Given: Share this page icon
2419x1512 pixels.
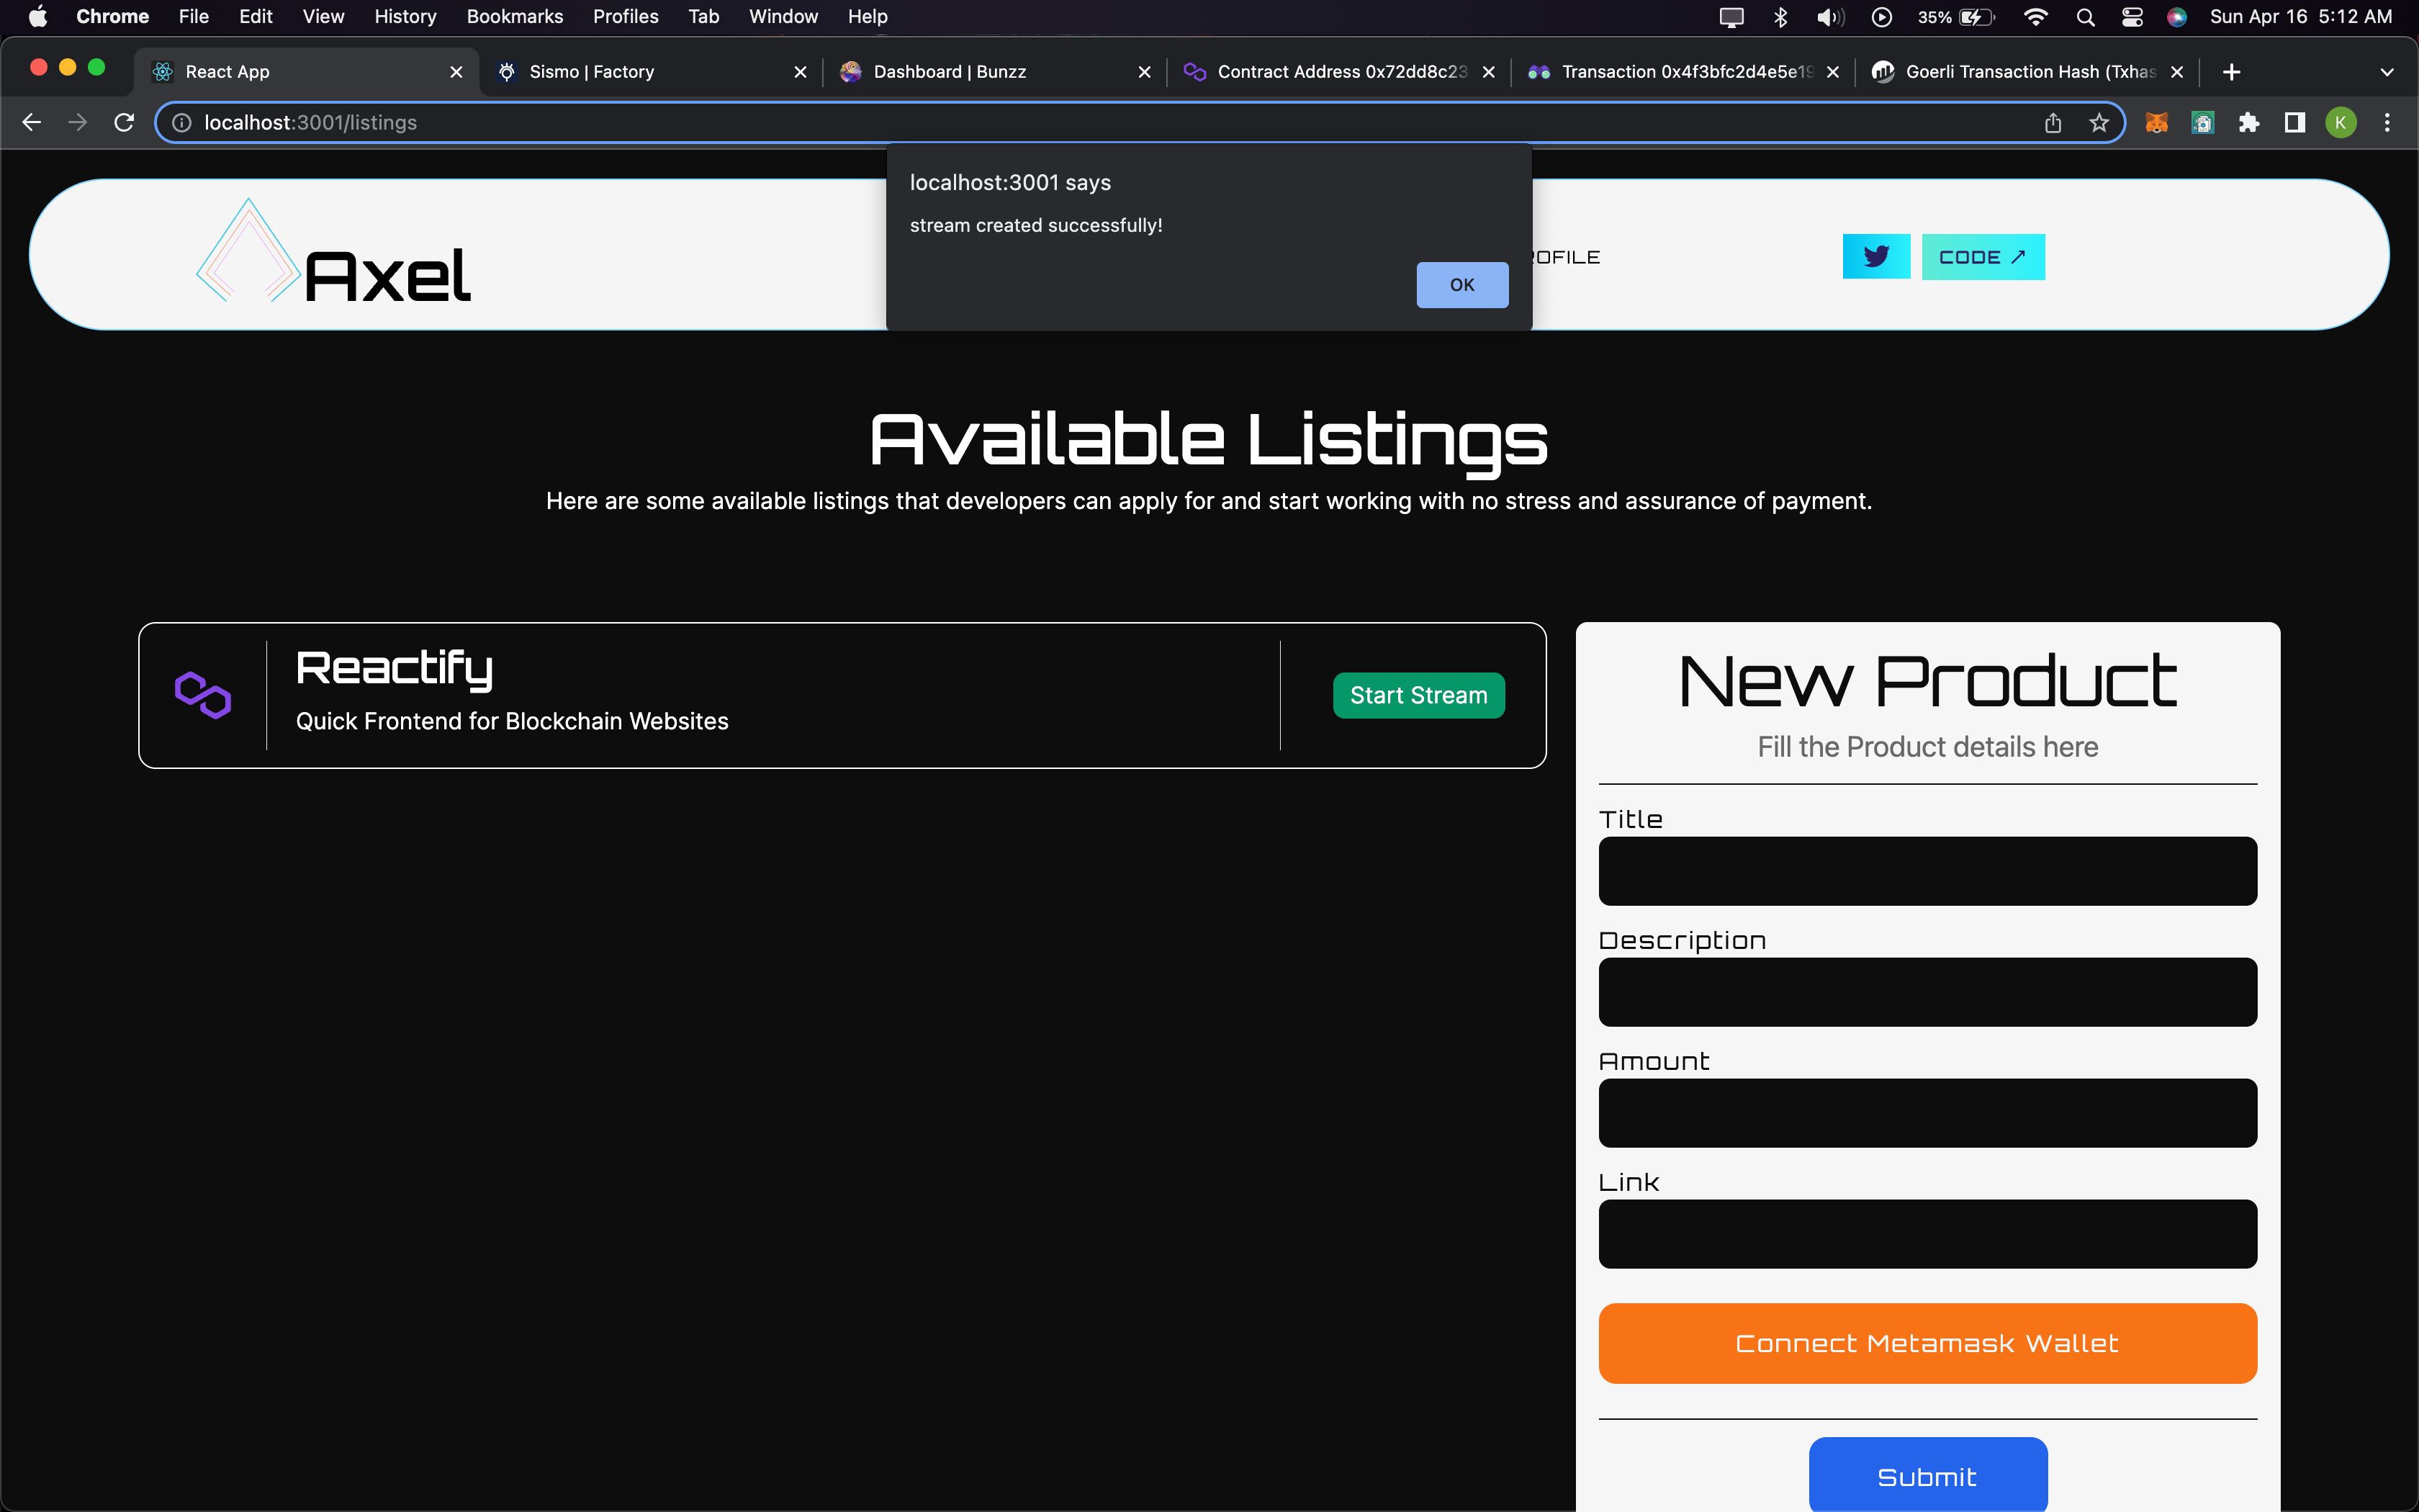Looking at the screenshot, I should (2053, 122).
